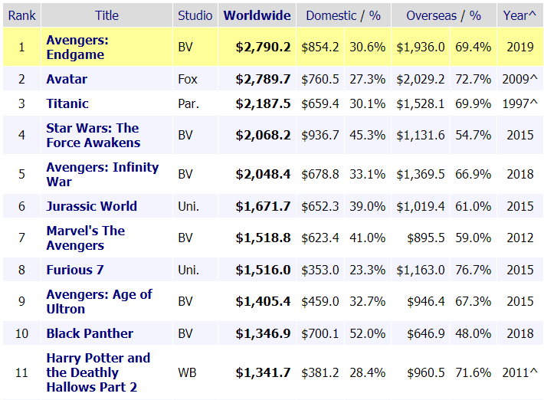Click Avengers: Age of Ultron link

click(99, 301)
